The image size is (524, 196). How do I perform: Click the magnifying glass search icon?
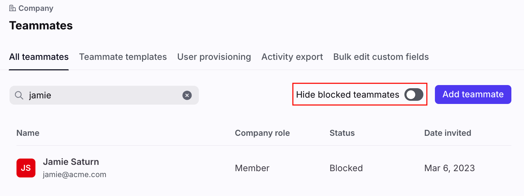19,95
